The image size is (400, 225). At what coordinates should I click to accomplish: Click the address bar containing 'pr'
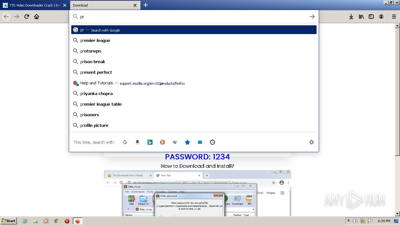[x=194, y=17]
